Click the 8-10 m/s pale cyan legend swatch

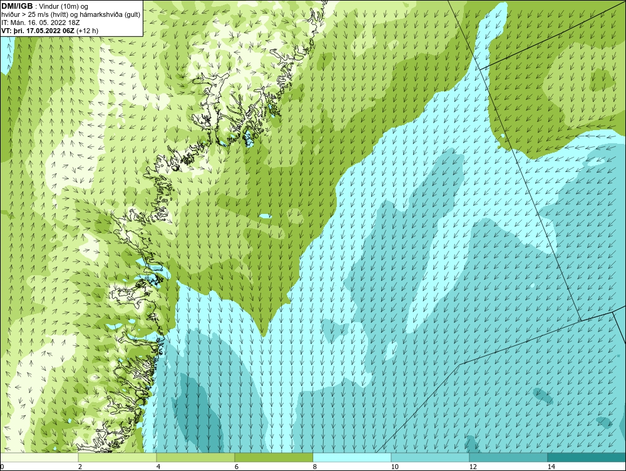click(352, 457)
